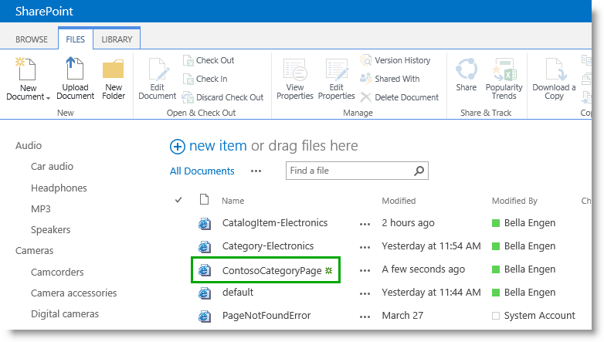Navigate to Camcorders
604x342 pixels.
(57, 273)
